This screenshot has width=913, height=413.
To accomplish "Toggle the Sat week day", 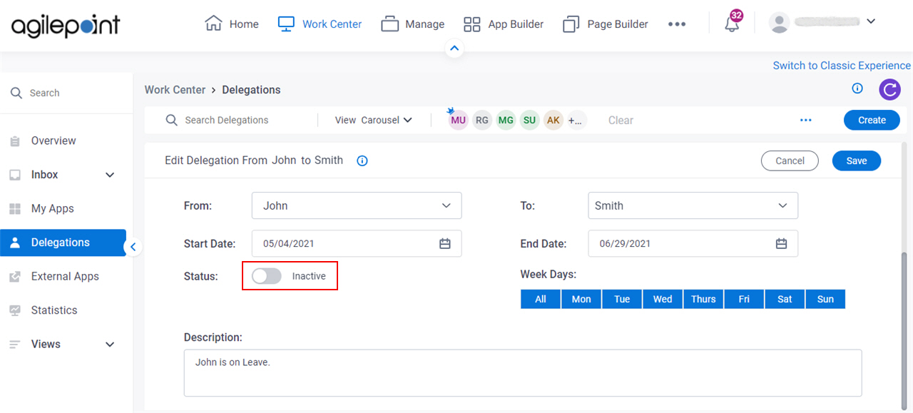I will [785, 299].
